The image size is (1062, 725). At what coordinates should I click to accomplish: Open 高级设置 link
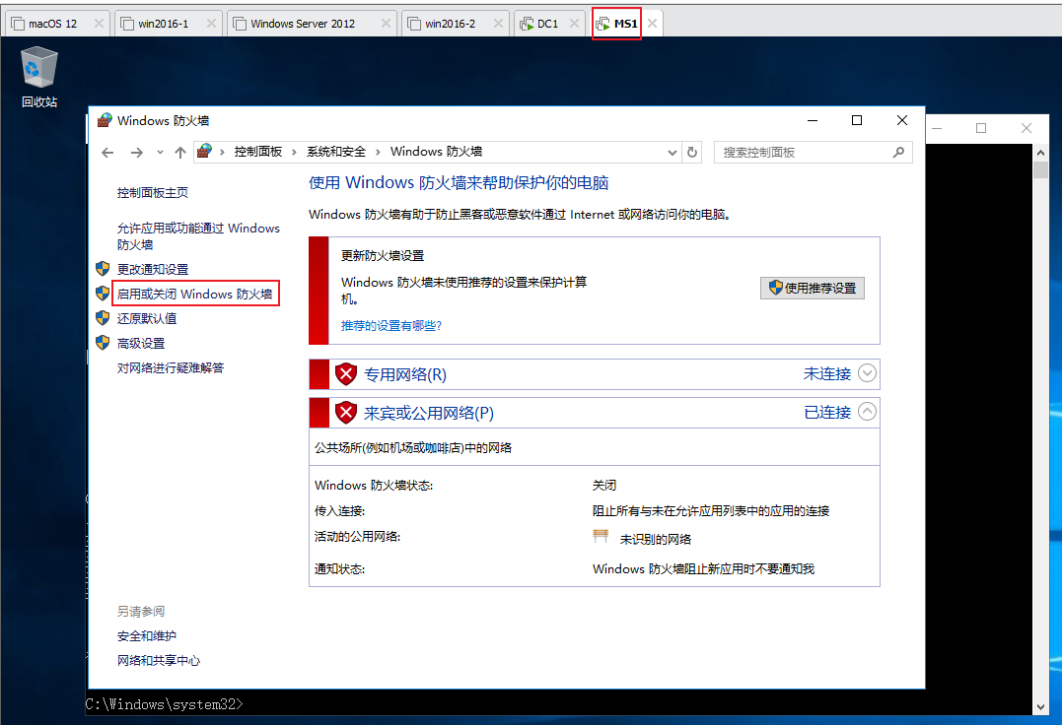point(141,344)
